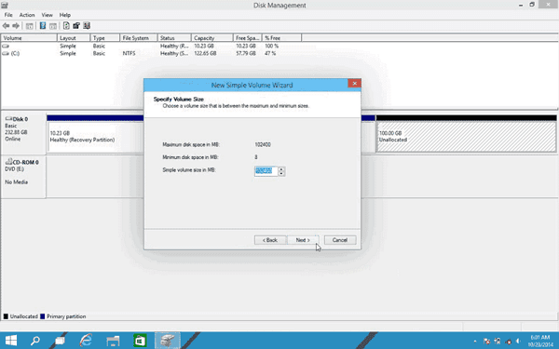559x349 pixels.
Task: Click the Disk Management title bar app icon
Action: 5,5
